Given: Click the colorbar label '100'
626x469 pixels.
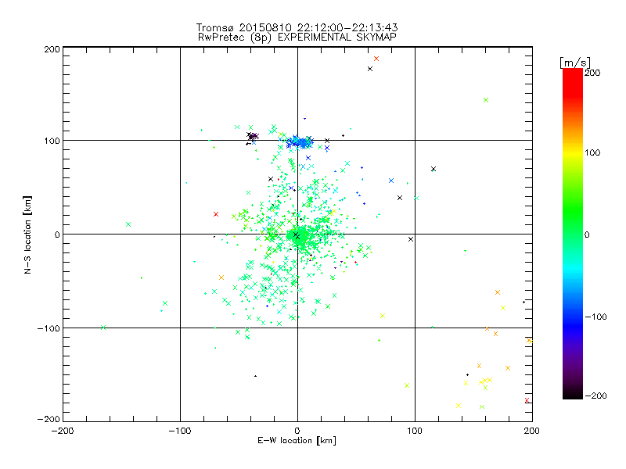Looking at the screenshot, I should coord(592,152).
